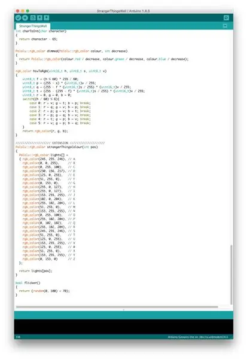Click the rgb_color(230, 156, 217) // D line

(49, 171)
